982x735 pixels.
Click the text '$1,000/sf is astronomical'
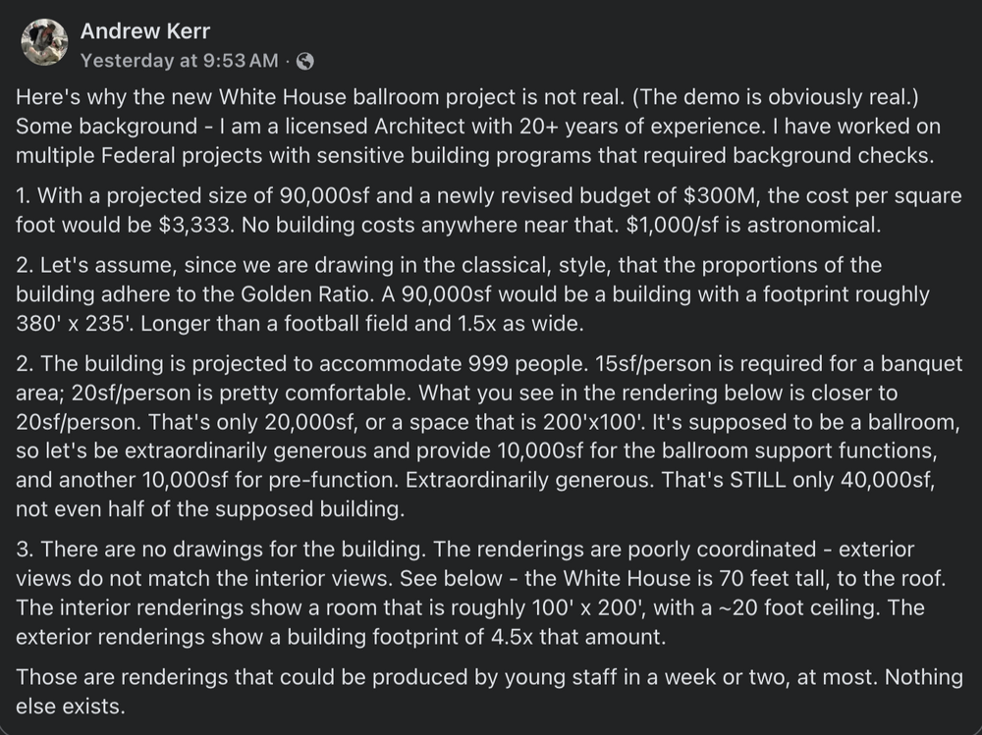753,225
